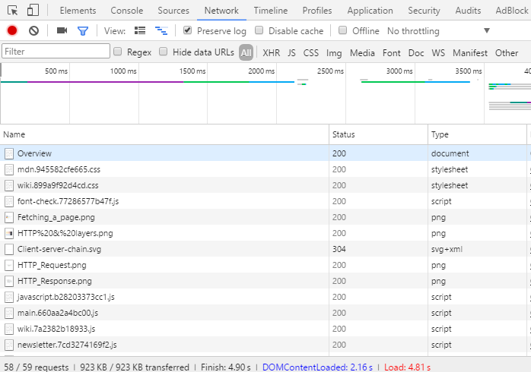
Task: Switch to the Application tab
Action: [370, 11]
